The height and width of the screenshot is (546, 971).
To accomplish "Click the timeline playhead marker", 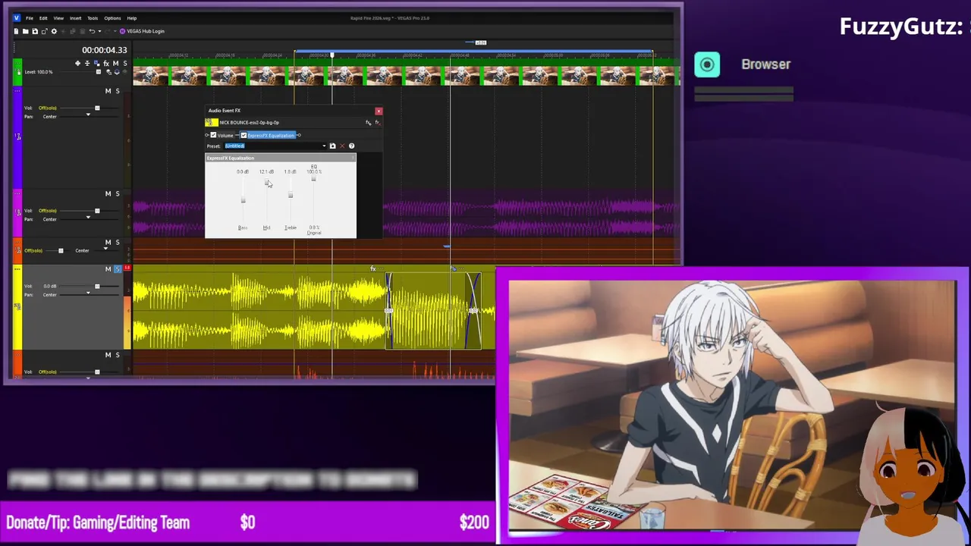I will click(332, 55).
